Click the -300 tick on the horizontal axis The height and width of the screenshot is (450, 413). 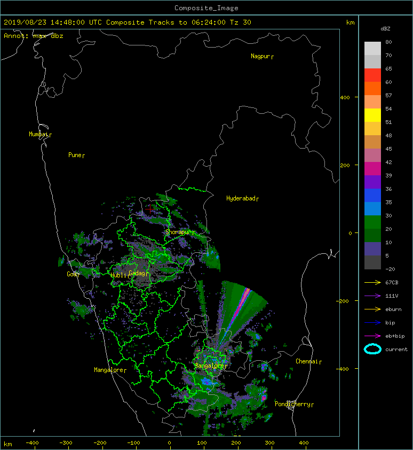(x=66, y=443)
